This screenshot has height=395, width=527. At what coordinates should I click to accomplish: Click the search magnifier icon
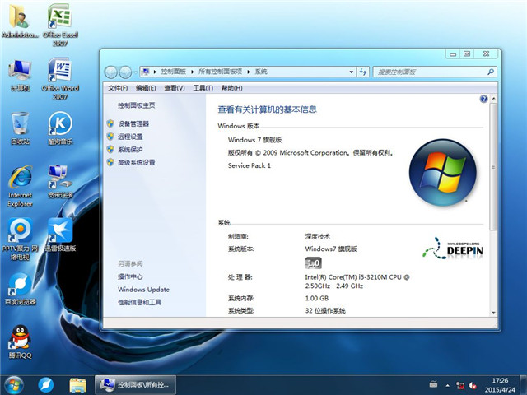tap(491, 72)
